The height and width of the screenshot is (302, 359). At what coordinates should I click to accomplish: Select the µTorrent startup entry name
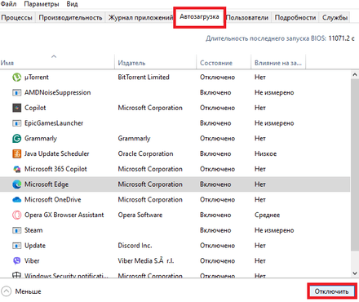37,78
